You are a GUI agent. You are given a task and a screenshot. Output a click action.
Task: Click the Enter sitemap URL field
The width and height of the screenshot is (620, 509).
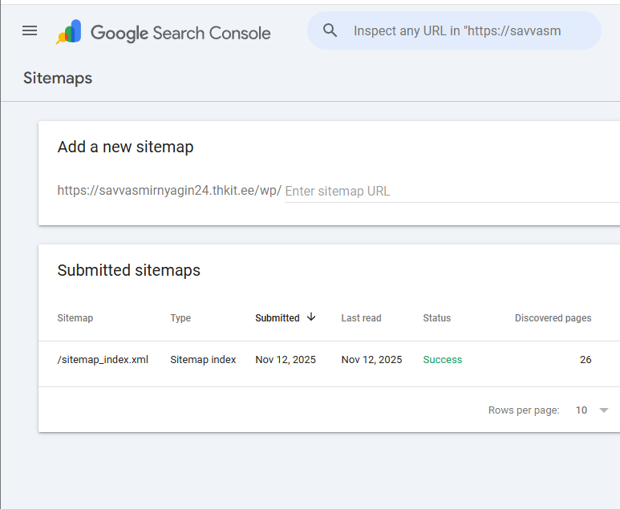tap(449, 191)
